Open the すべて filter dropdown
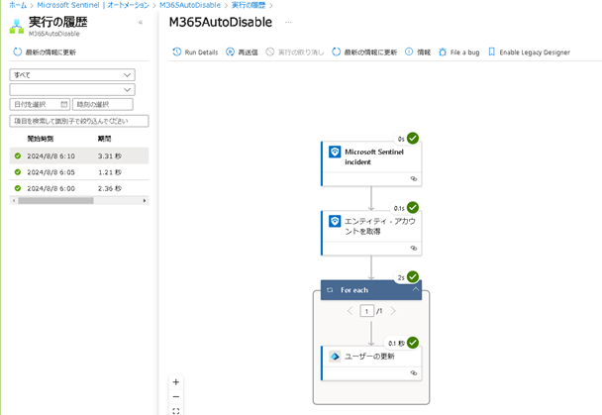 (x=72, y=74)
